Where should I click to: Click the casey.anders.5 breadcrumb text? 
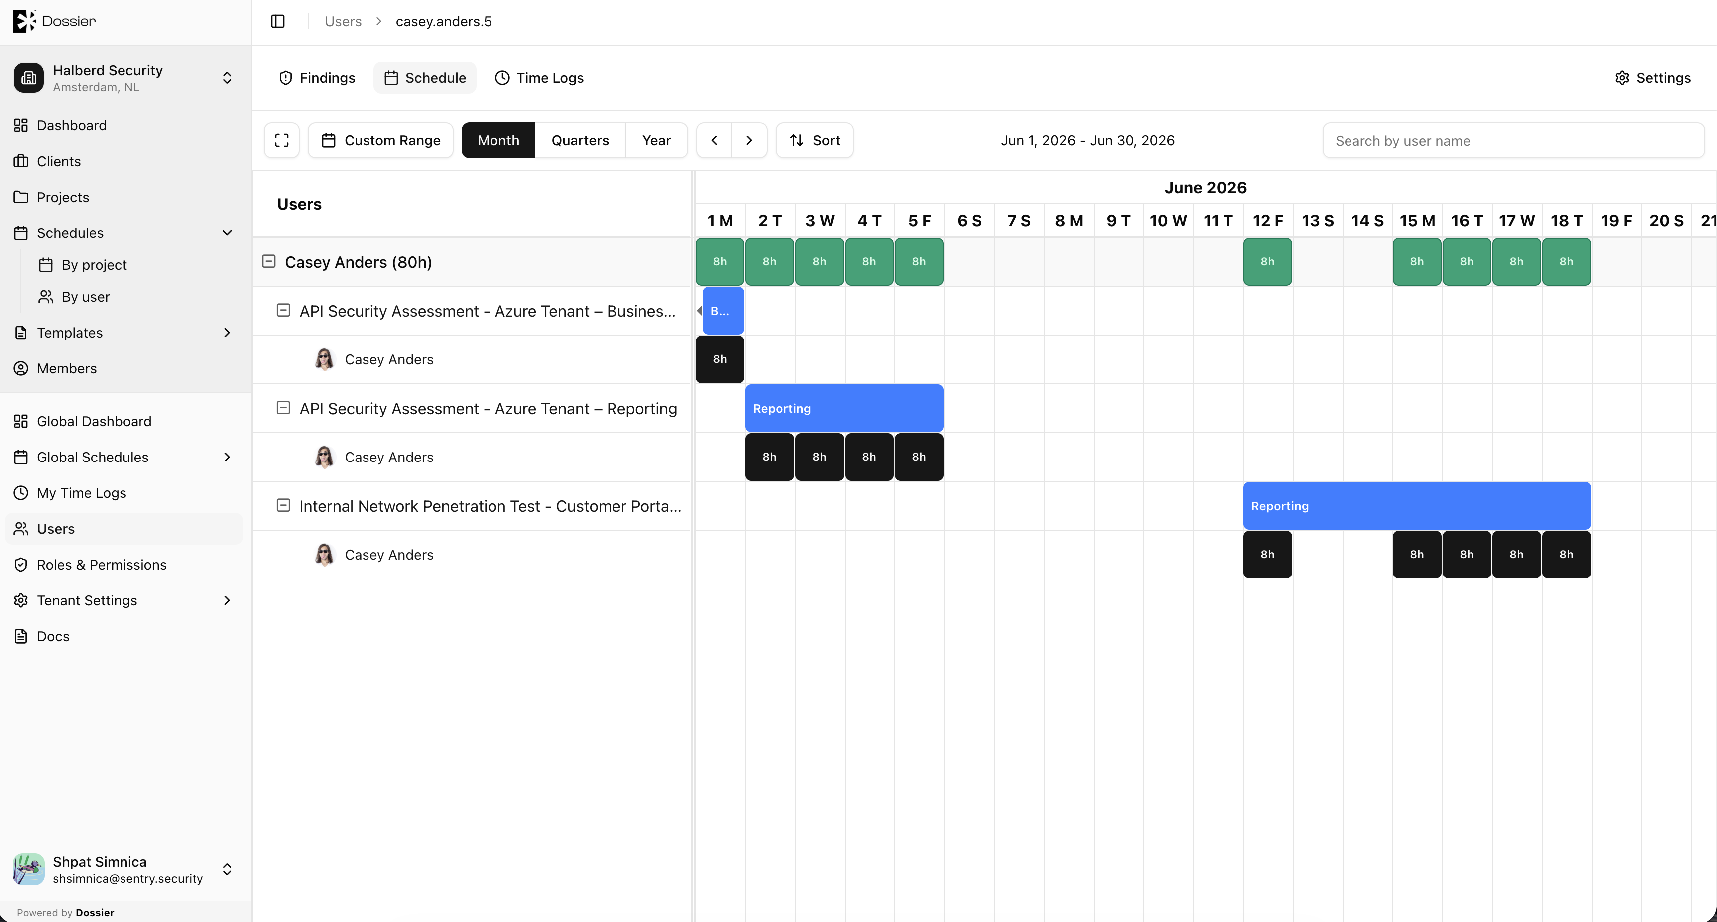click(x=444, y=21)
